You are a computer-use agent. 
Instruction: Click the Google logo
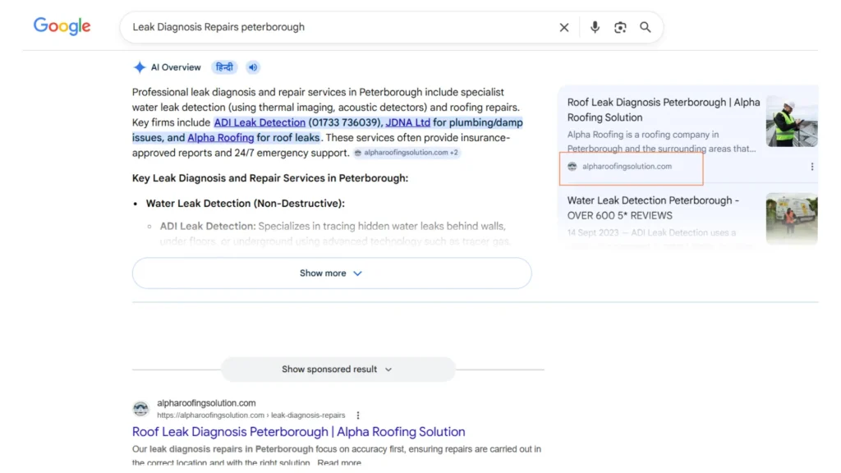pyautogui.click(x=62, y=26)
